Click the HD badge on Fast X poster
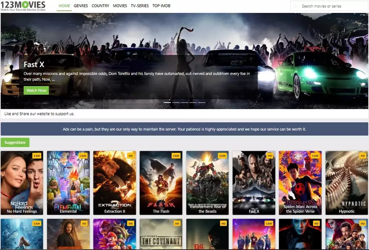The image size is (369, 250). click(x=270, y=156)
